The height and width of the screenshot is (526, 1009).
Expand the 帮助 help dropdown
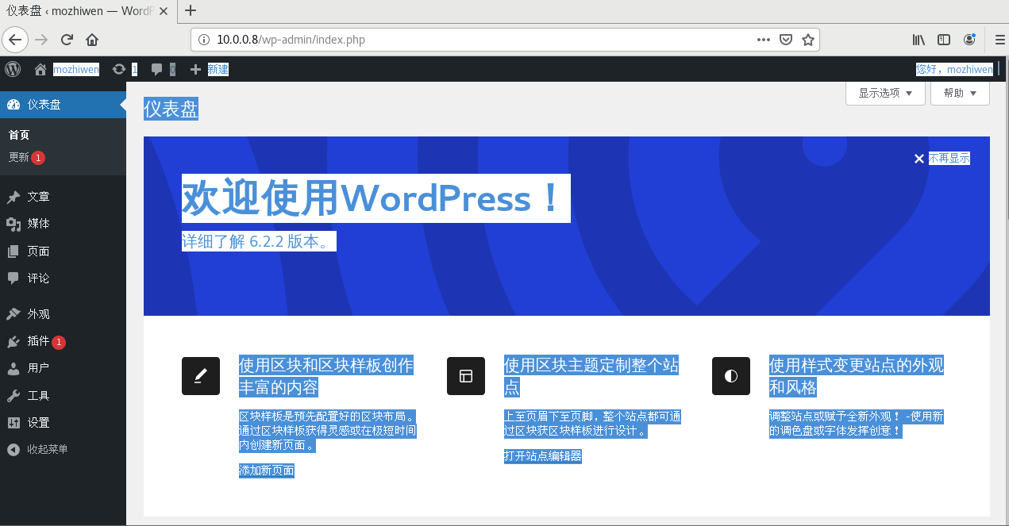click(960, 93)
